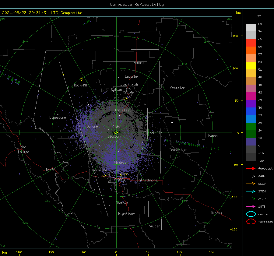The image size is (274, 256).
Task: Click the white 04DK arrow icon
Action: pyautogui.click(x=251, y=176)
